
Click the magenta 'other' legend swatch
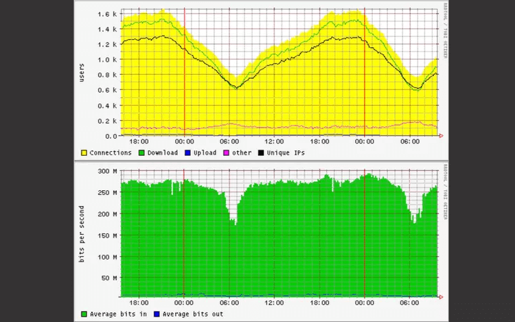click(227, 152)
